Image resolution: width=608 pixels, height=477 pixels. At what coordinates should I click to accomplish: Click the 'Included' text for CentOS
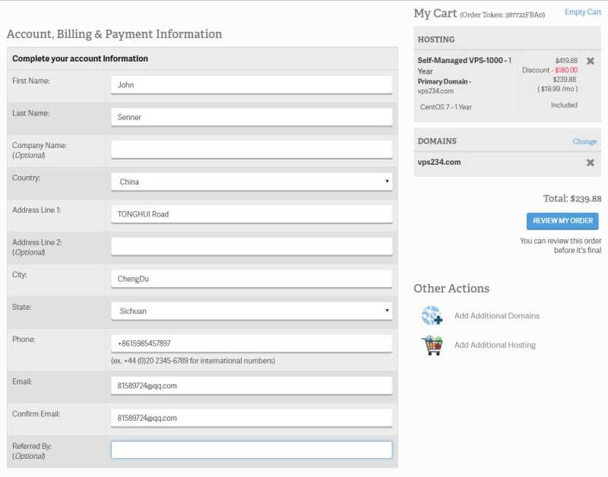click(564, 105)
